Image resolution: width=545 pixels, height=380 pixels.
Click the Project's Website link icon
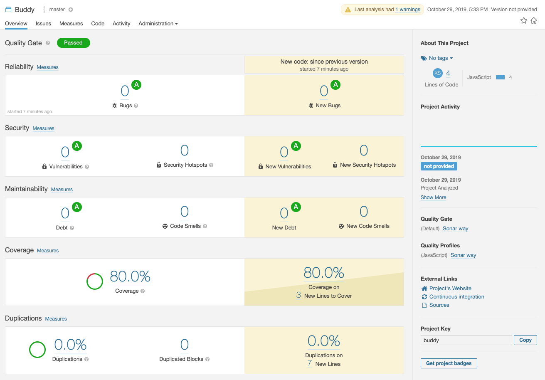point(424,288)
